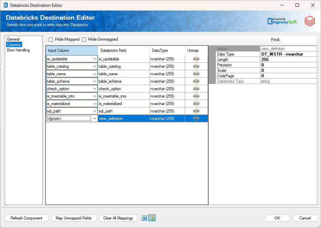Image resolution: width=321 pixels, height=228 pixels.
Task: Click the title bar K app icon
Action: pyautogui.click(x=6, y=5)
